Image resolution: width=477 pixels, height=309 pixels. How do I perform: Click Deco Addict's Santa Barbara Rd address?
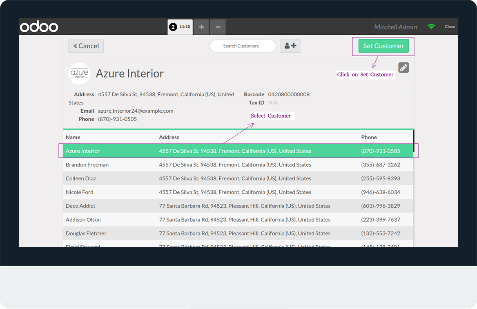[245, 206]
